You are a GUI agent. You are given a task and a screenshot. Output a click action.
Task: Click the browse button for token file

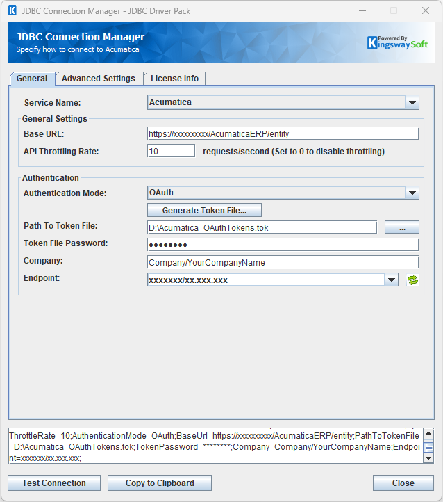[401, 227]
